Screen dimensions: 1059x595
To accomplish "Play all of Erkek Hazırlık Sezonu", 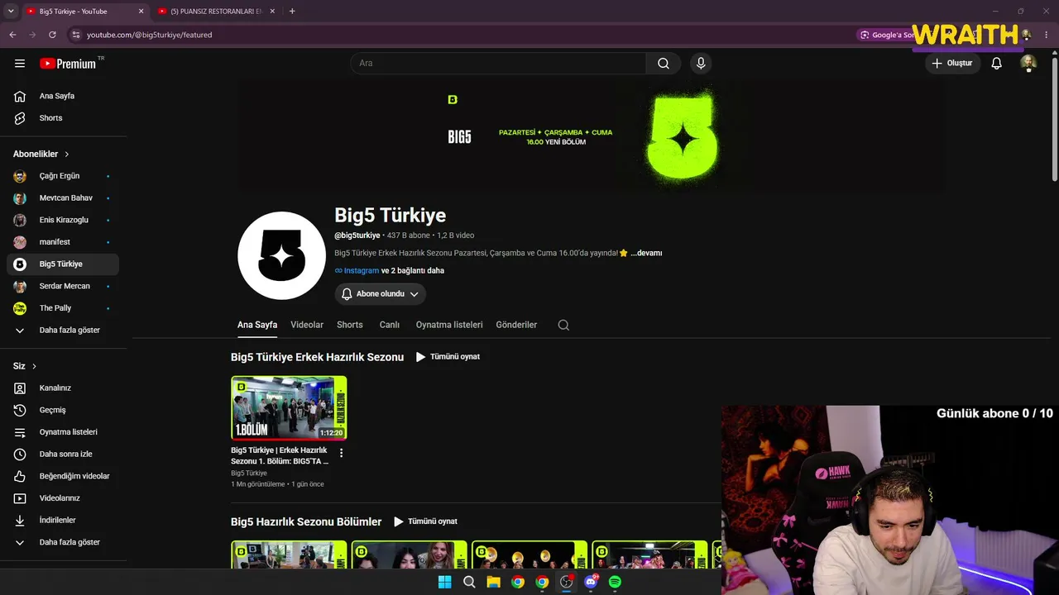I will 448,357.
